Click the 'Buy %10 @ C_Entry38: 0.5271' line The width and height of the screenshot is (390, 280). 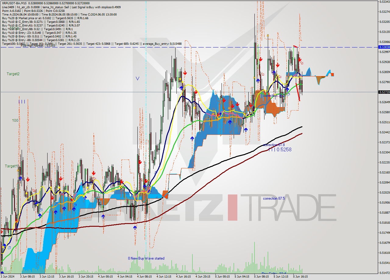41,22
